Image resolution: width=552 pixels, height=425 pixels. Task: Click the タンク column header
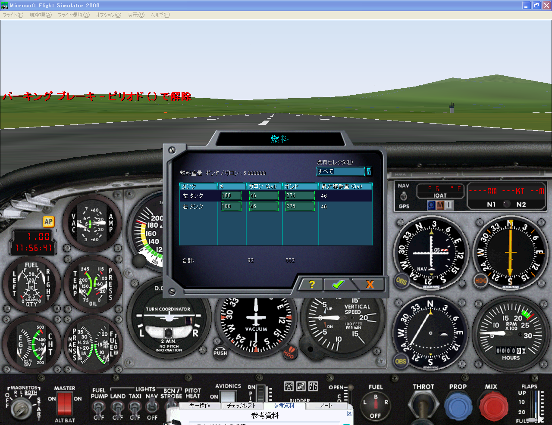tap(198, 186)
